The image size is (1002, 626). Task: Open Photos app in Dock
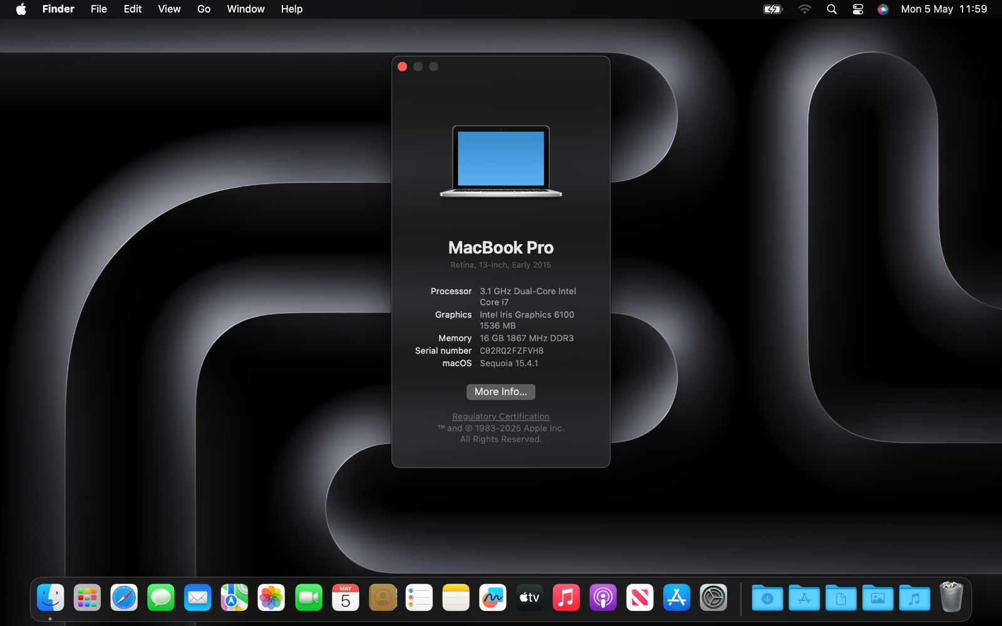click(271, 598)
